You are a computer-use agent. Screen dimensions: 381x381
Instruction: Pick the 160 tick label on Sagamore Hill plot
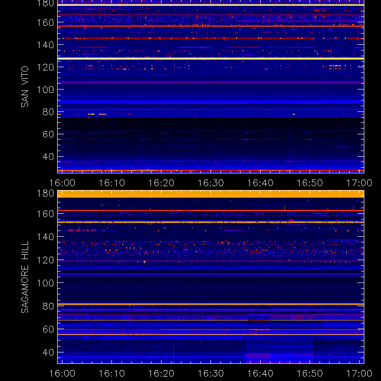point(45,214)
